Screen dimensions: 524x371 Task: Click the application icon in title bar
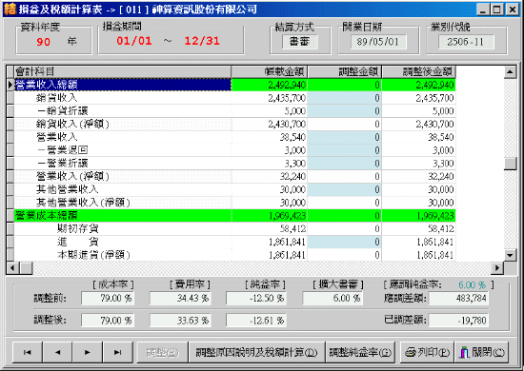click(10, 9)
